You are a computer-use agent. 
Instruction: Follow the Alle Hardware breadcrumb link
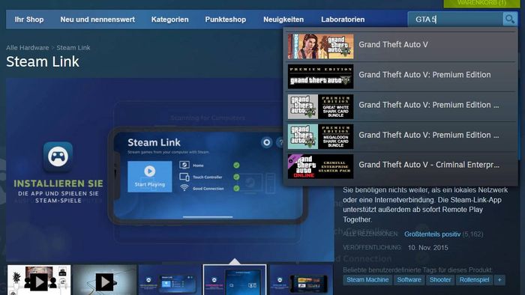28,47
